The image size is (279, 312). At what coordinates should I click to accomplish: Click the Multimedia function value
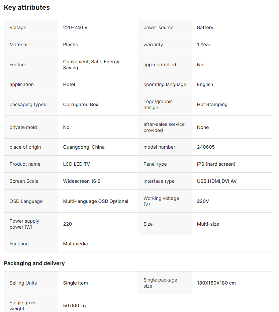[x=75, y=244]
